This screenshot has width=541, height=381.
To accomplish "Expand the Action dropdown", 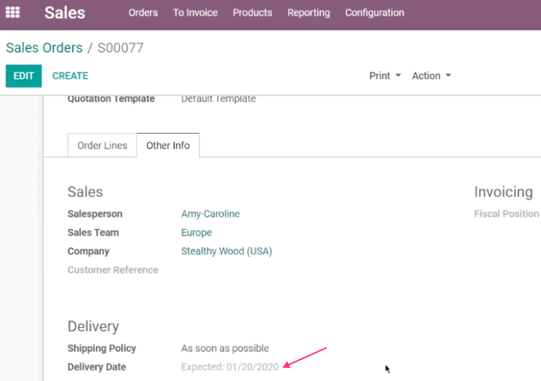I will click(431, 76).
